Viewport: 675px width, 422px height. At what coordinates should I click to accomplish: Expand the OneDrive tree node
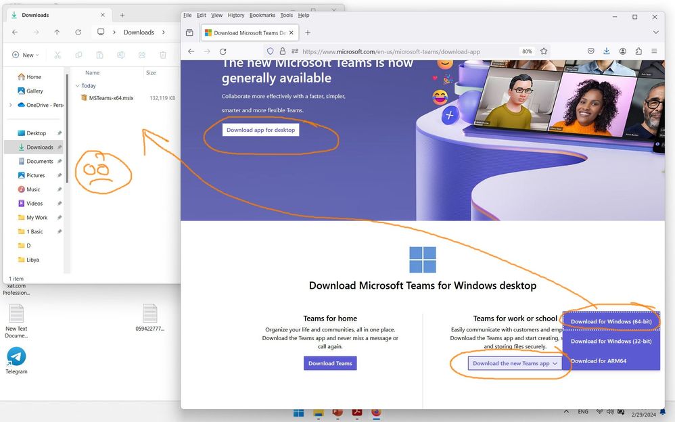point(11,105)
